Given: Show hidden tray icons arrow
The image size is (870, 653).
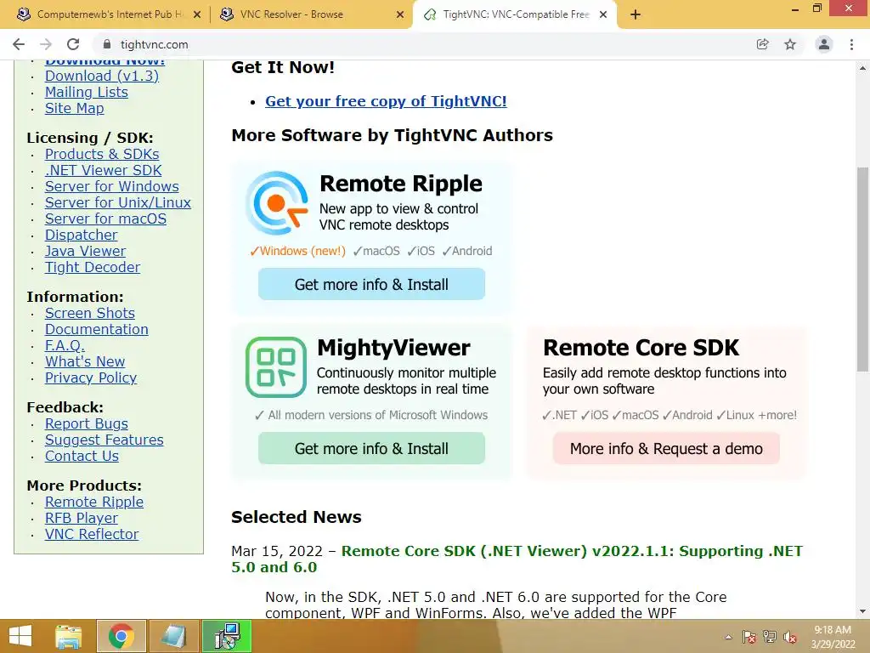Looking at the screenshot, I should click(728, 637).
